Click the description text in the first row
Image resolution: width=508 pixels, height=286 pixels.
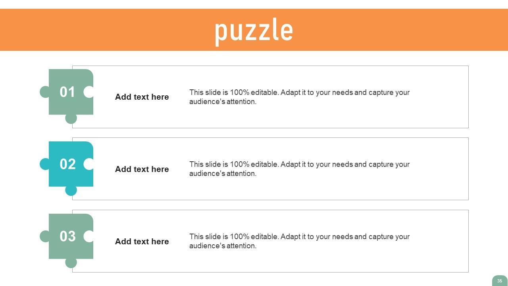pos(299,97)
